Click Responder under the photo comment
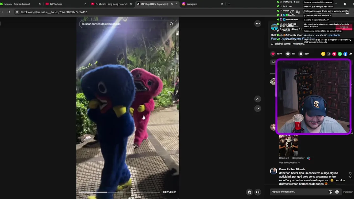The width and height of the screenshot is (354, 199). pos(298,158)
